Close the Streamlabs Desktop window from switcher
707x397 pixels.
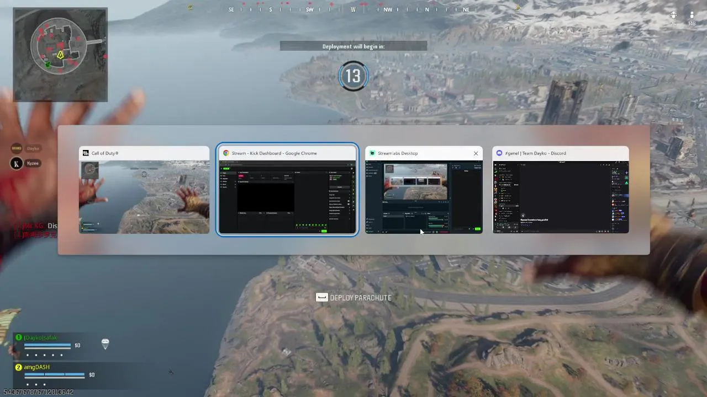pos(476,153)
